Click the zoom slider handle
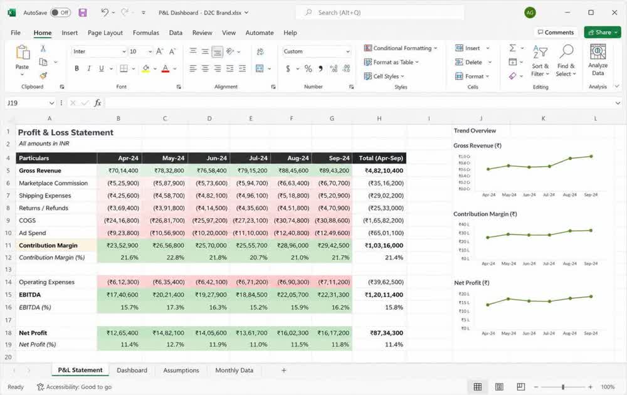Image resolution: width=627 pixels, height=395 pixels. [563, 387]
